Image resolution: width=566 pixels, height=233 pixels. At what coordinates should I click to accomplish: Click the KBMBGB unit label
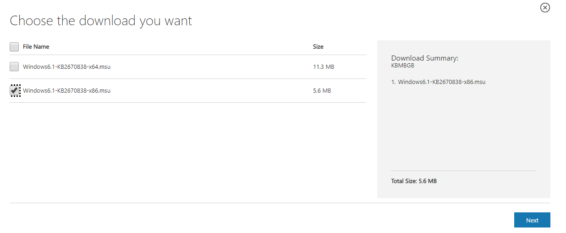click(x=401, y=66)
